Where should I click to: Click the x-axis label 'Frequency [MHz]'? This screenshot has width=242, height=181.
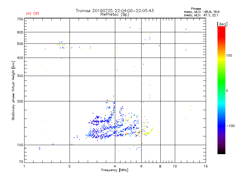click(115, 170)
